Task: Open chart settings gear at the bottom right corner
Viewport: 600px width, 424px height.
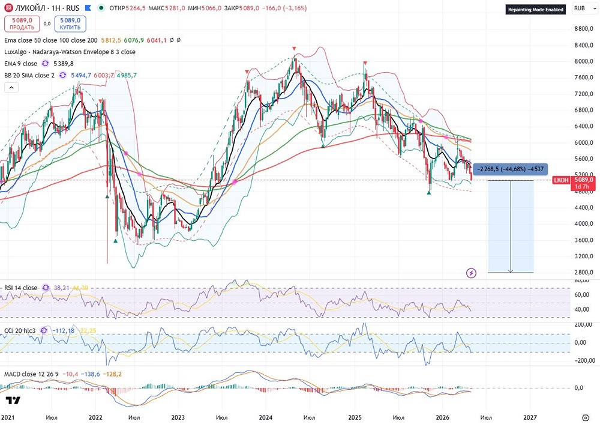Action: (586, 417)
